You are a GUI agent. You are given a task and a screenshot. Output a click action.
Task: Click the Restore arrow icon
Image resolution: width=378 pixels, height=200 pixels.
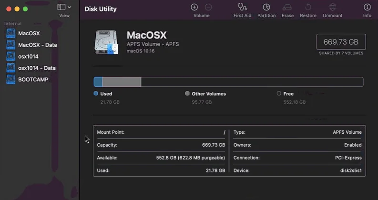coord(308,7)
